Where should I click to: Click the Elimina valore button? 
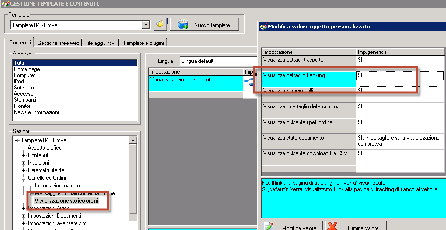[356, 226]
